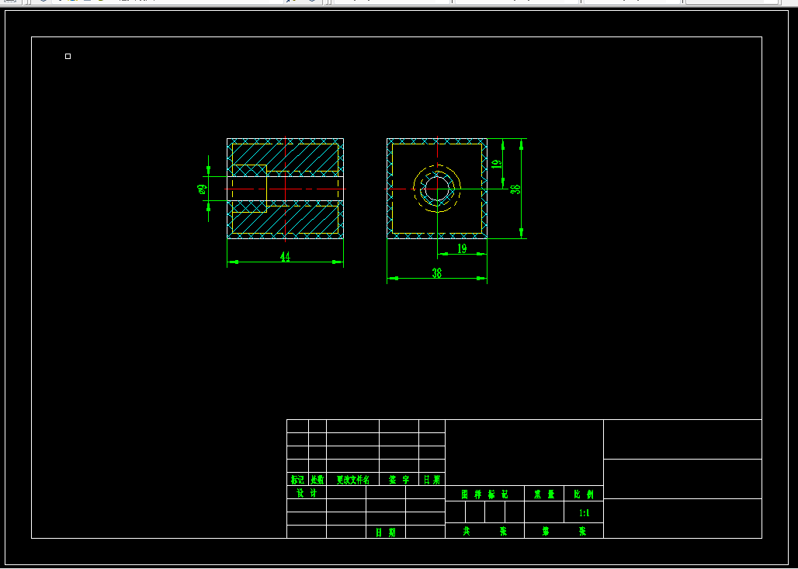The image size is (798, 569).
Task: Select the 1:1 scale value
Action: point(584,512)
